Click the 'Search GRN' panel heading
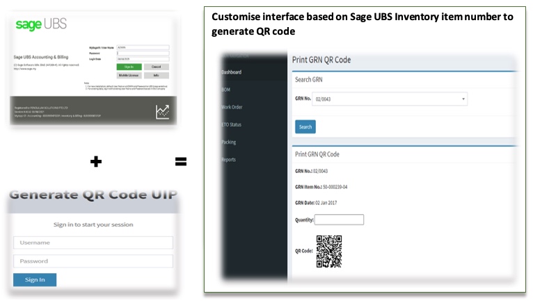The image size is (533, 303). 309,79
